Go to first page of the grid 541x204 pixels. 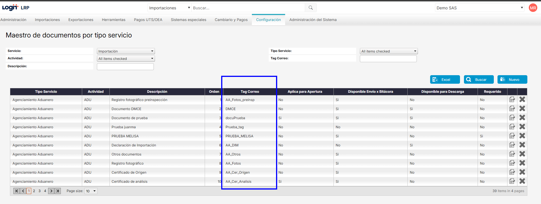(17, 191)
